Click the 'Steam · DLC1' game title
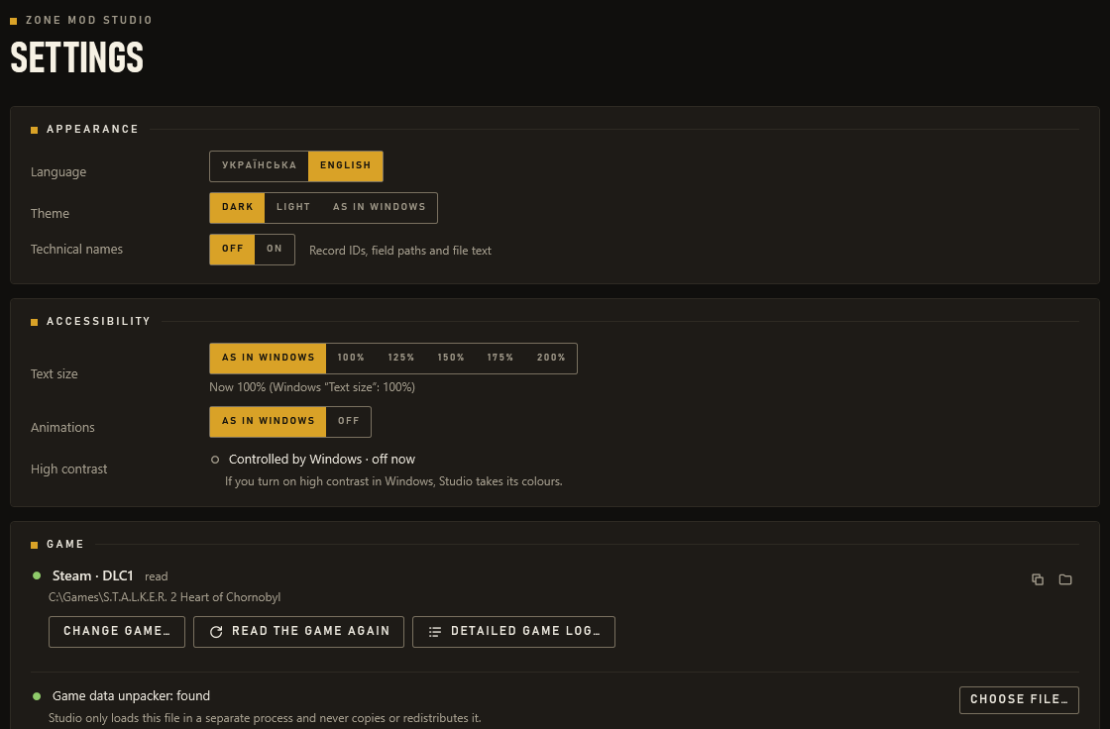This screenshot has width=1110, height=729. click(x=93, y=576)
